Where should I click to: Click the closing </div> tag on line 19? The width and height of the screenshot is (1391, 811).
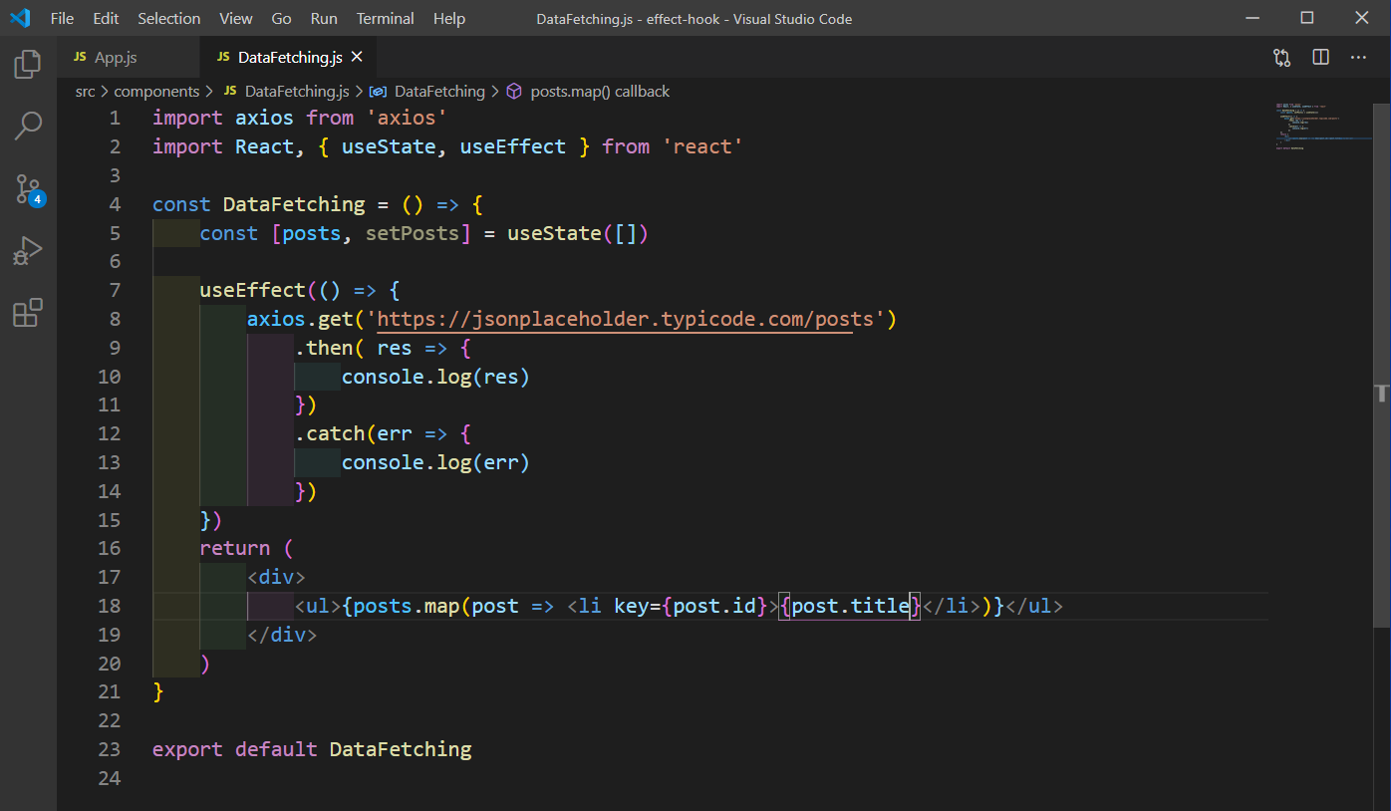282,635
